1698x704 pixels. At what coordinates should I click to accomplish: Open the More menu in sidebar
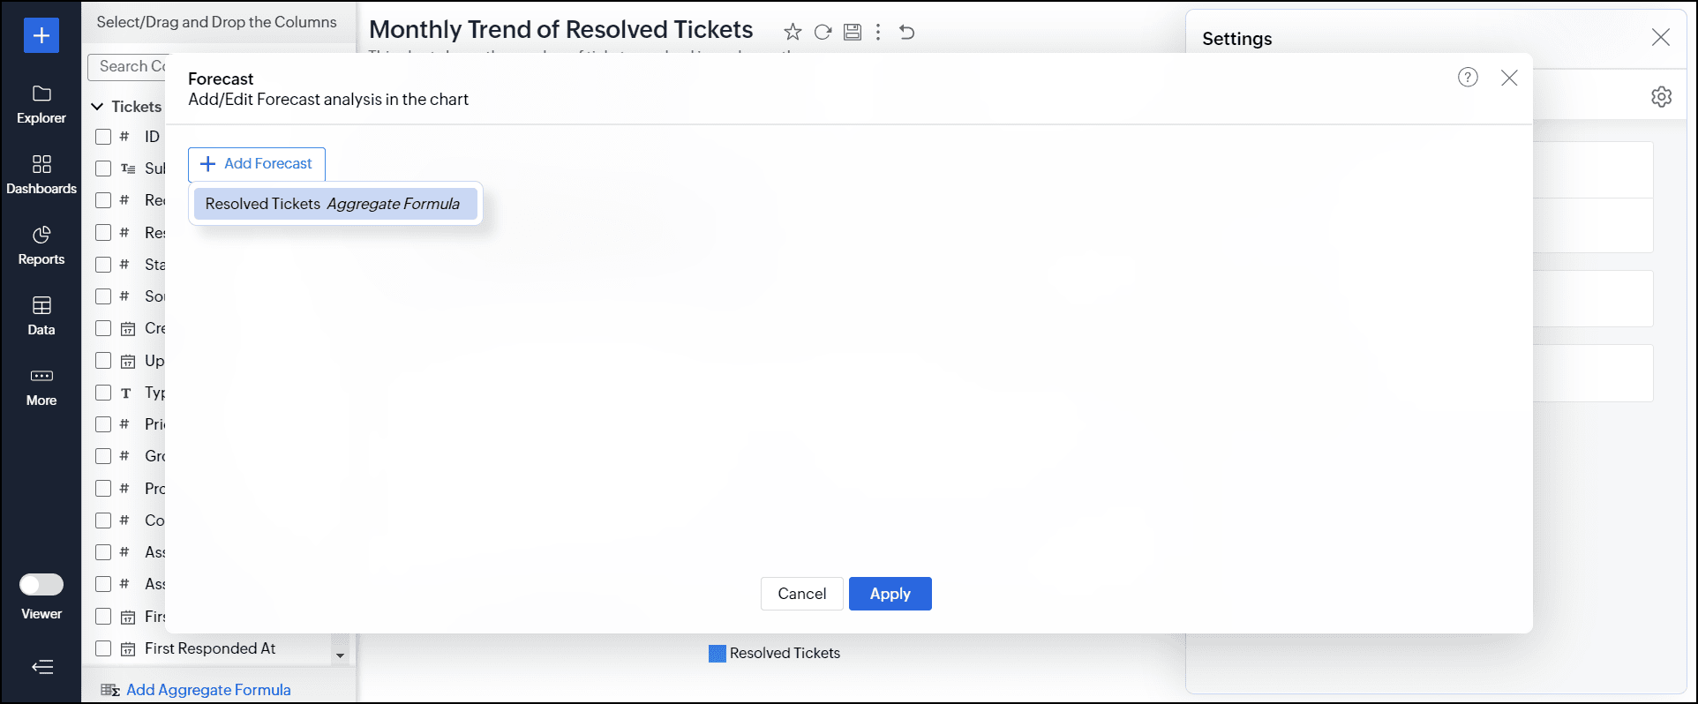tap(41, 386)
